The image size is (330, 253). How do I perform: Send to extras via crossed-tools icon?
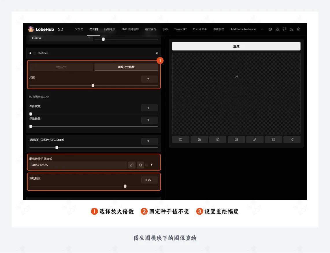tap(273, 140)
